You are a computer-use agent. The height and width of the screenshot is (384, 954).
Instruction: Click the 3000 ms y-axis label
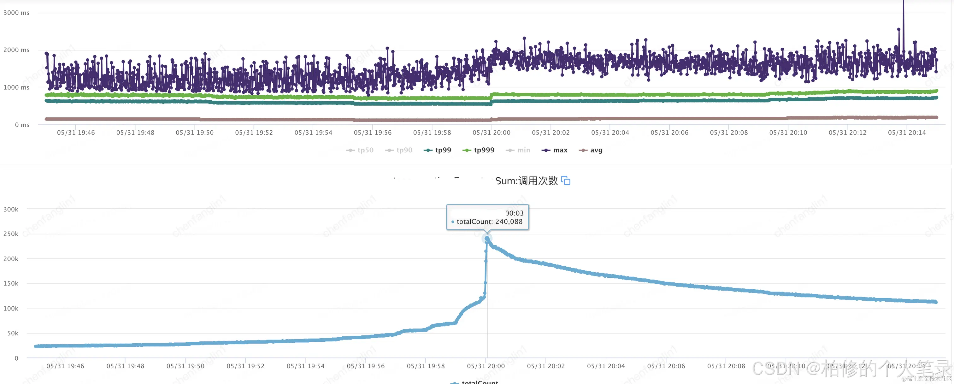(16, 13)
